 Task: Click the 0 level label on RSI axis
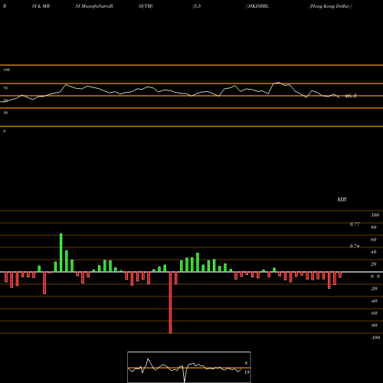(4, 131)
